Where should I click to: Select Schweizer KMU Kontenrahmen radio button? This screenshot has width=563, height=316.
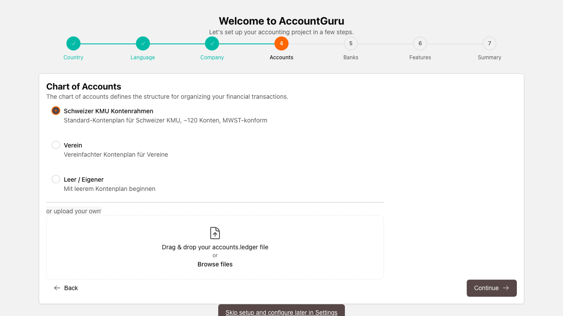pyautogui.click(x=56, y=111)
